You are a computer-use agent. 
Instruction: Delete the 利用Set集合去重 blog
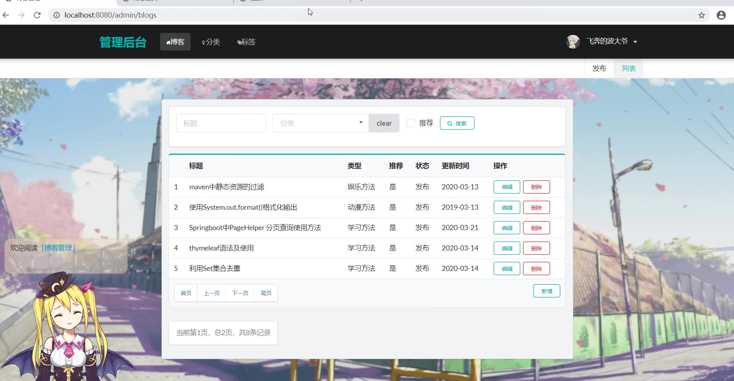point(536,269)
